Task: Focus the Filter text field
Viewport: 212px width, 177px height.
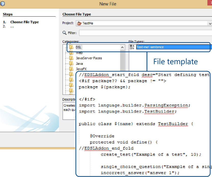Action: [x=145, y=33]
